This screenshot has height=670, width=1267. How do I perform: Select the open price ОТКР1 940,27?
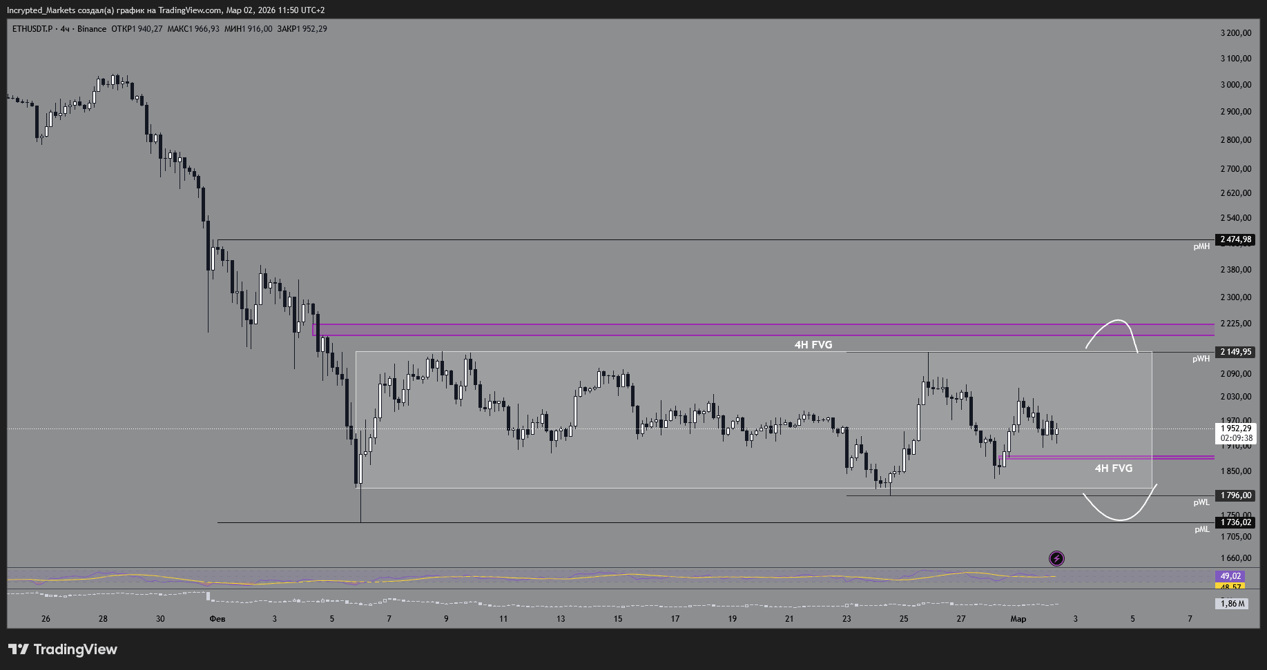(x=137, y=29)
